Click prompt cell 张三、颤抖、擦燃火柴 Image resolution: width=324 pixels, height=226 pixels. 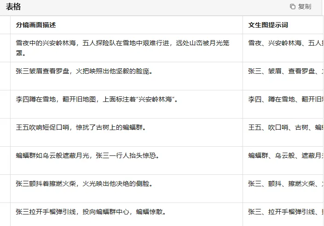tap(283, 189)
